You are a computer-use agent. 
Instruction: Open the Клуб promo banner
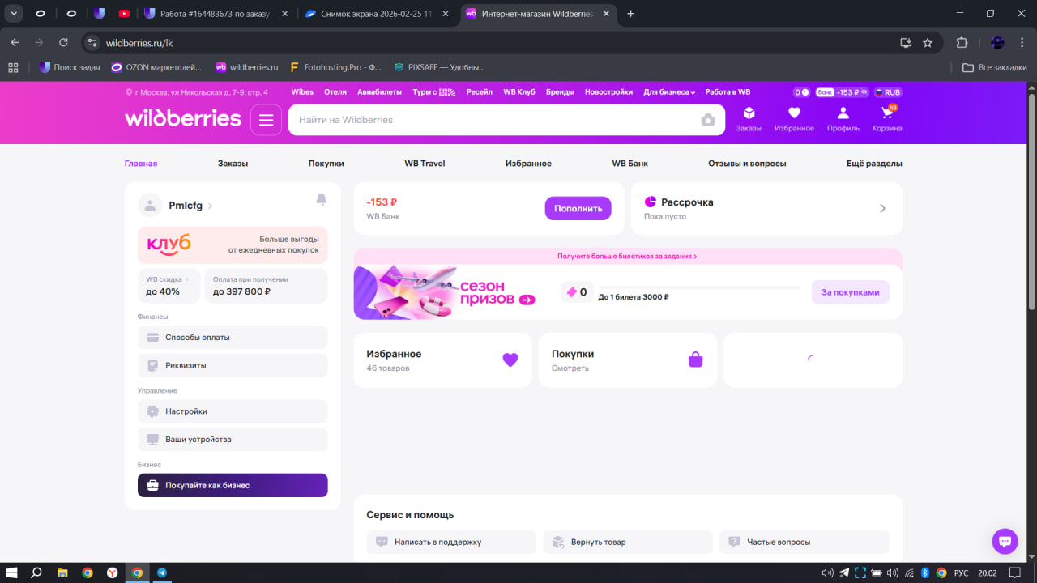(233, 245)
